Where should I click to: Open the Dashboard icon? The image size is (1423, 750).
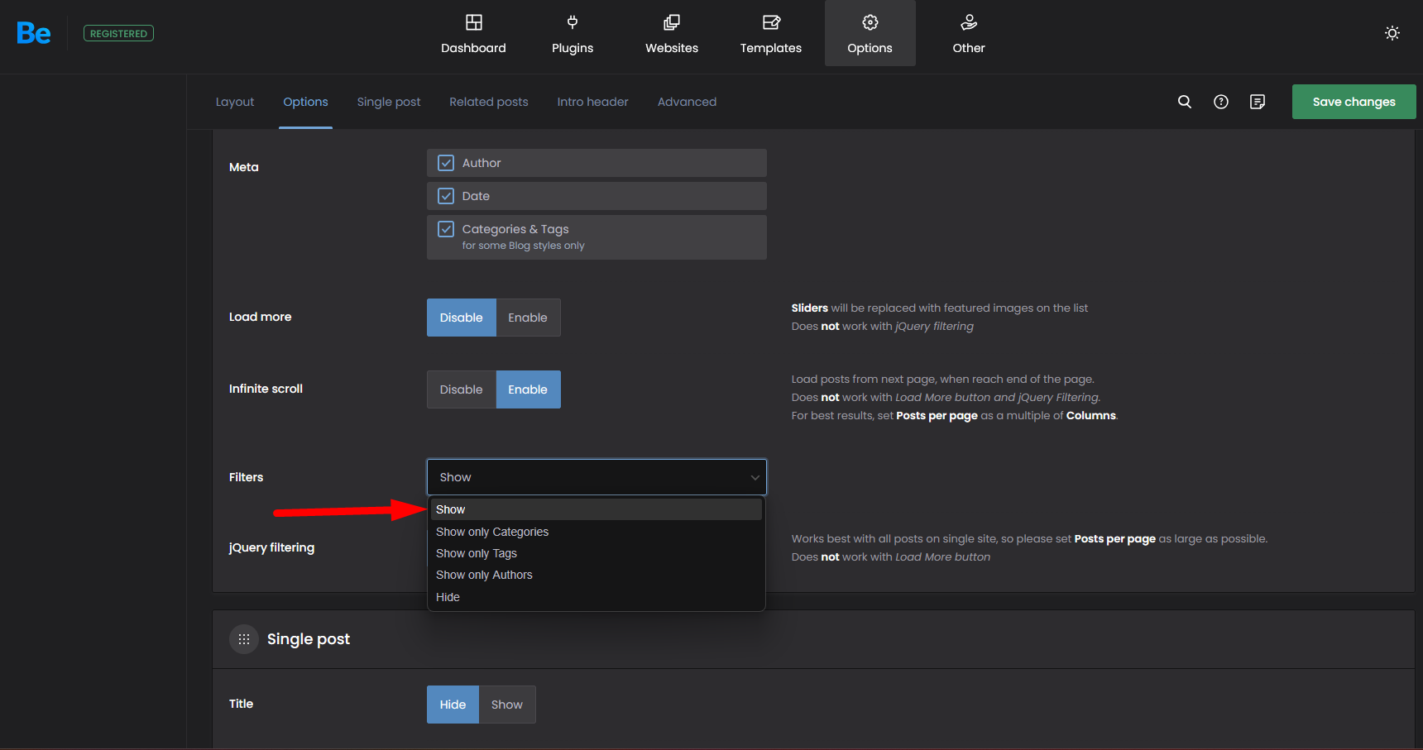point(473,22)
